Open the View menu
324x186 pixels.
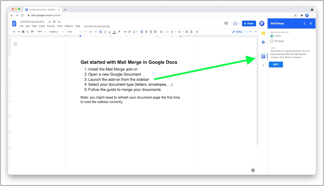34,26
